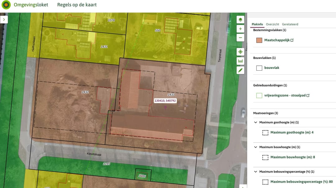The height and width of the screenshot is (188, 336).
Task: Toggle Maximum goothoogte (m): 4 box
Action: [x=265, y=133]
